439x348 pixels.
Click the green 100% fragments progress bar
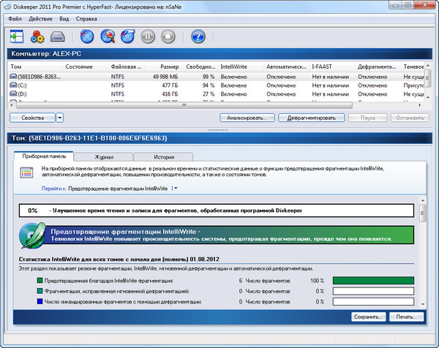pyautogui.click(x=372, y=280)
